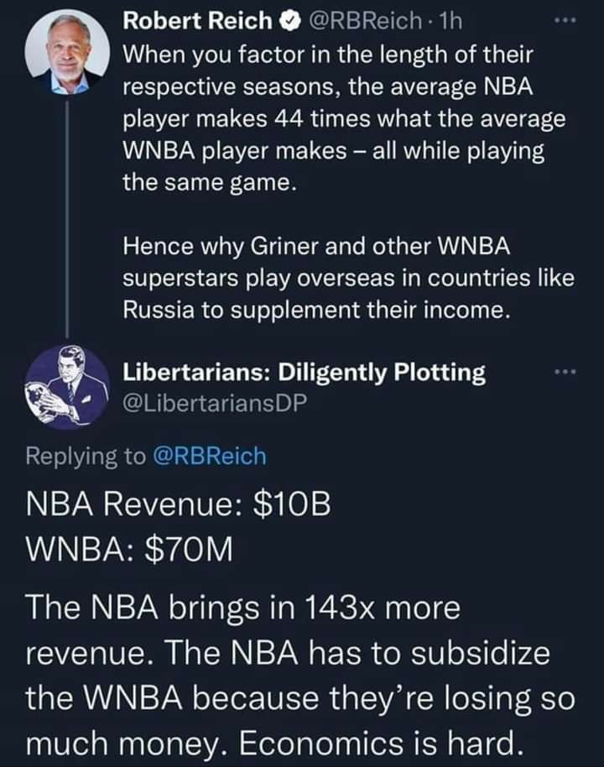Click the @LibertariansDP handle
The image size is (604, 767).
[216, 403]
